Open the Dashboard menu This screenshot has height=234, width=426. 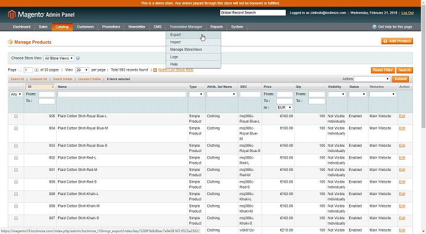click(x=22, y=27)
